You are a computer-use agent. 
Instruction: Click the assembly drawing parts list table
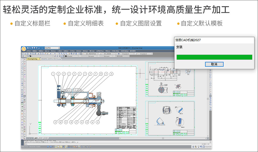pyautogui.click(x=126, y=117)
